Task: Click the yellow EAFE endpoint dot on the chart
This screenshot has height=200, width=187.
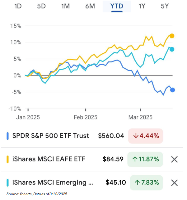Action: click(x=172, y=36)
